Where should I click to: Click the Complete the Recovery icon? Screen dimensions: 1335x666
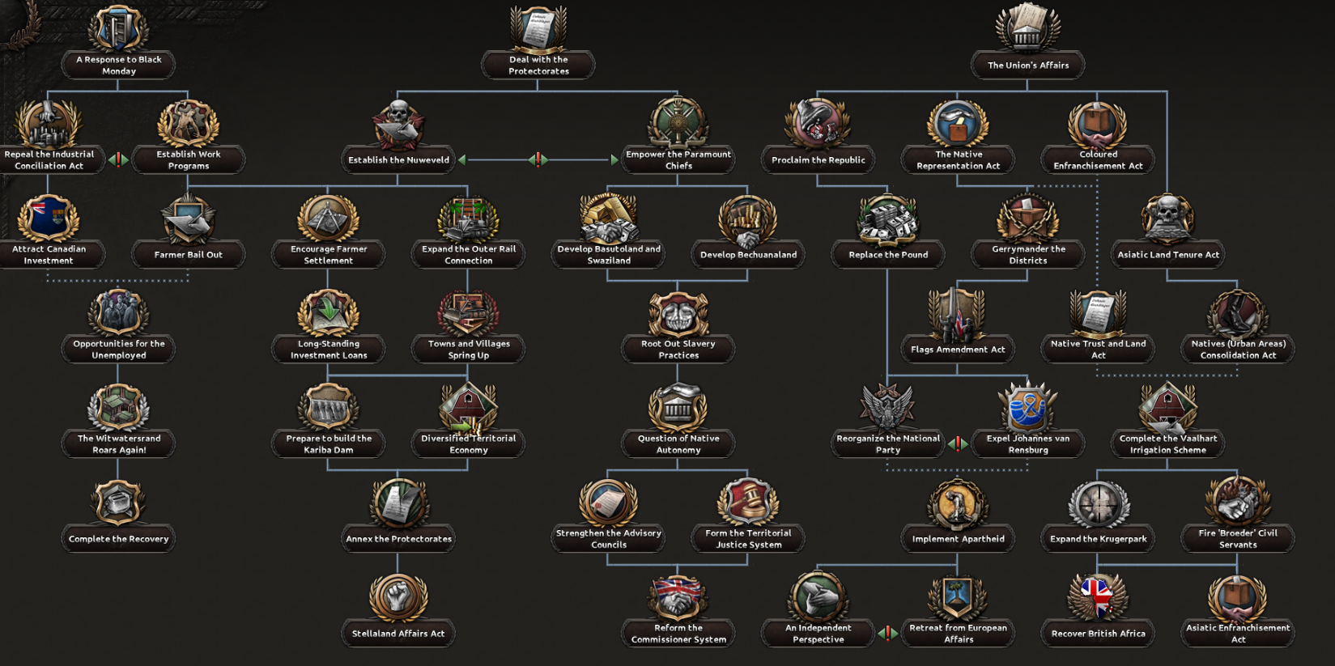click(118, 503)
